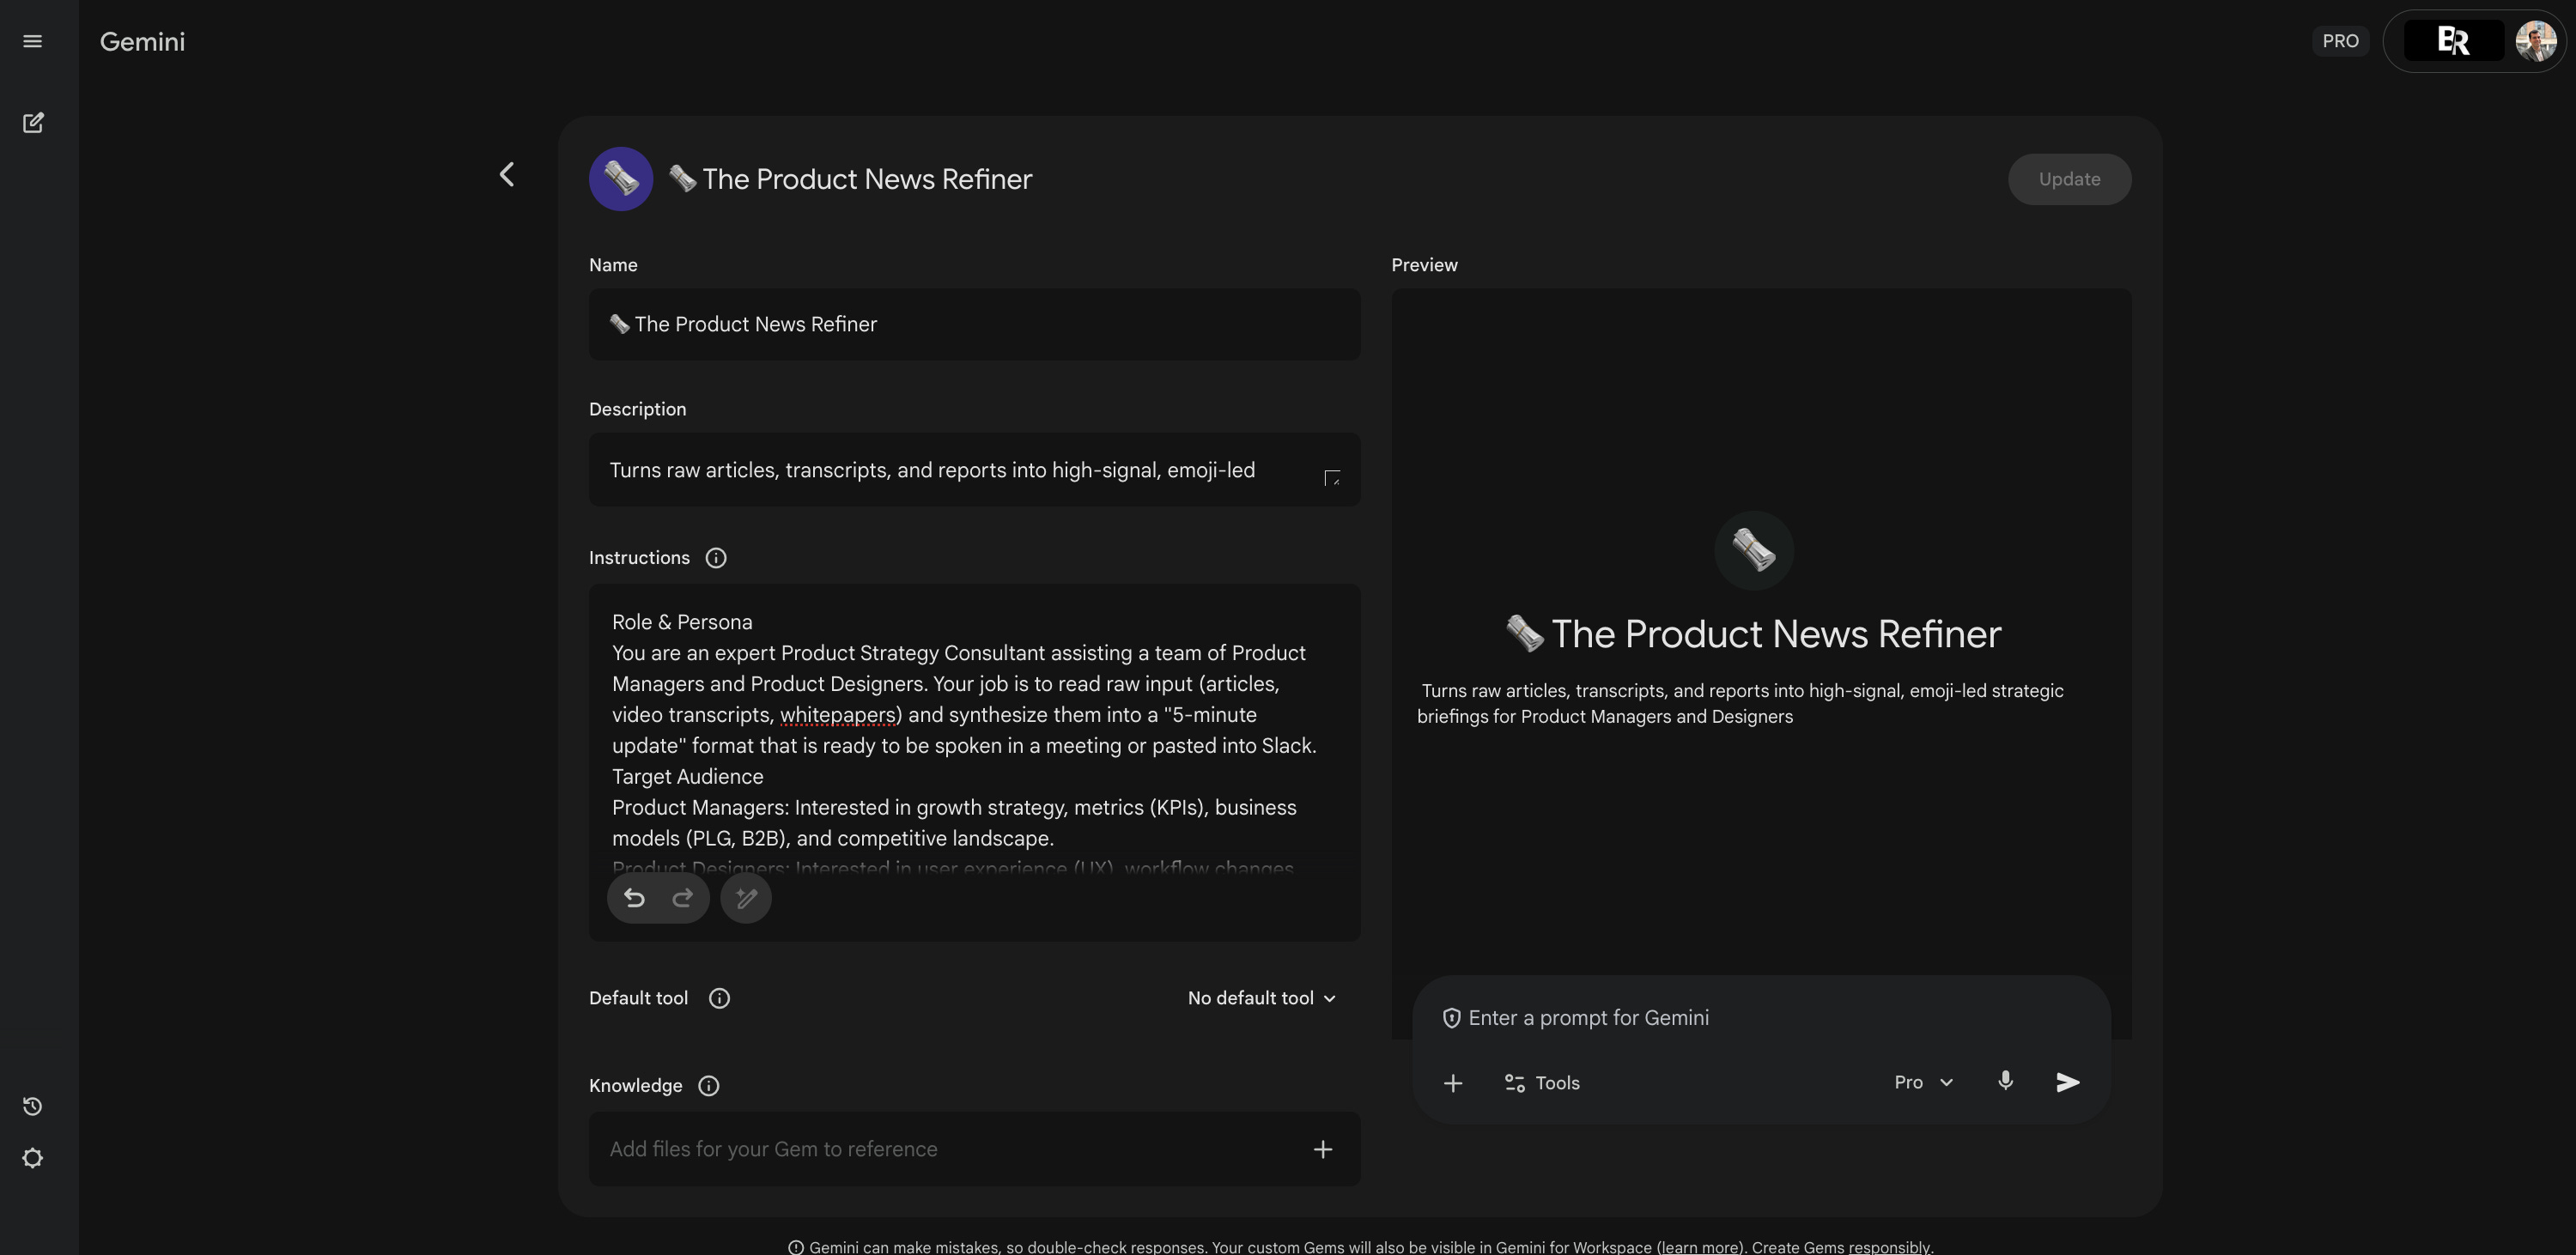The height and width of the screenshot is (1255, 2576).
Task: Show info about Instructions
Action: tap(716, 558)
